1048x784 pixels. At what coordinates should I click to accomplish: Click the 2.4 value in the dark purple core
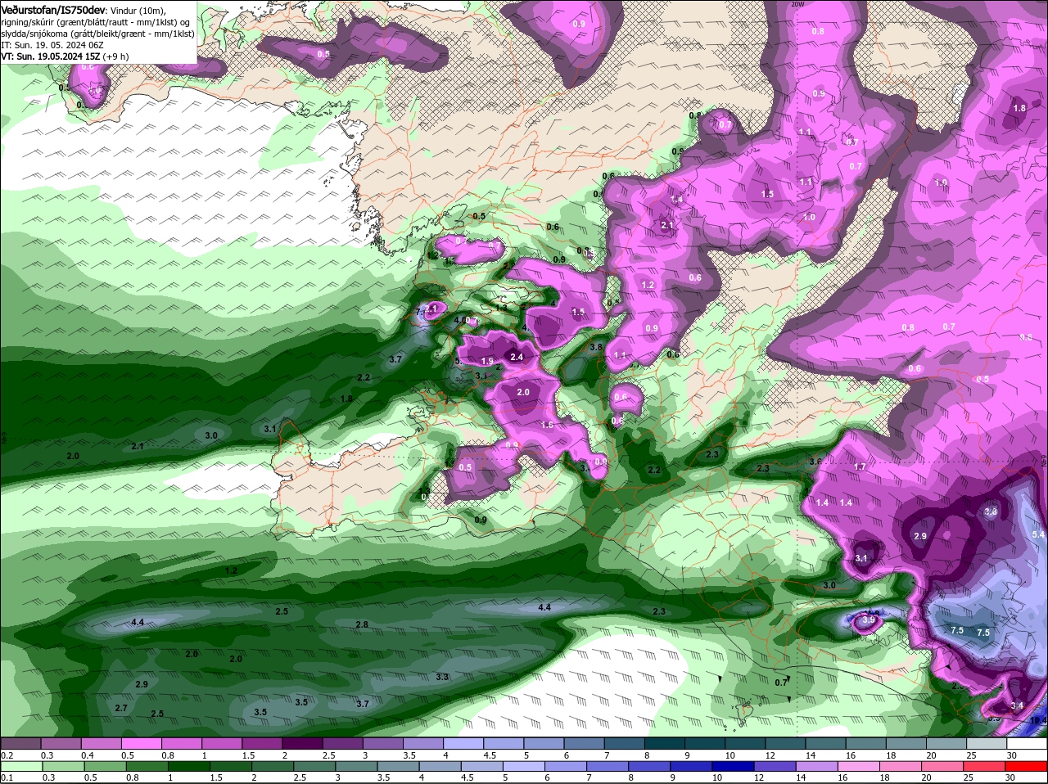click(x=517, y=357)
